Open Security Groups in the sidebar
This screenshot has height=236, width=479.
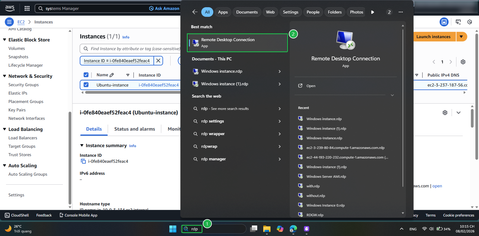[23, 85]
